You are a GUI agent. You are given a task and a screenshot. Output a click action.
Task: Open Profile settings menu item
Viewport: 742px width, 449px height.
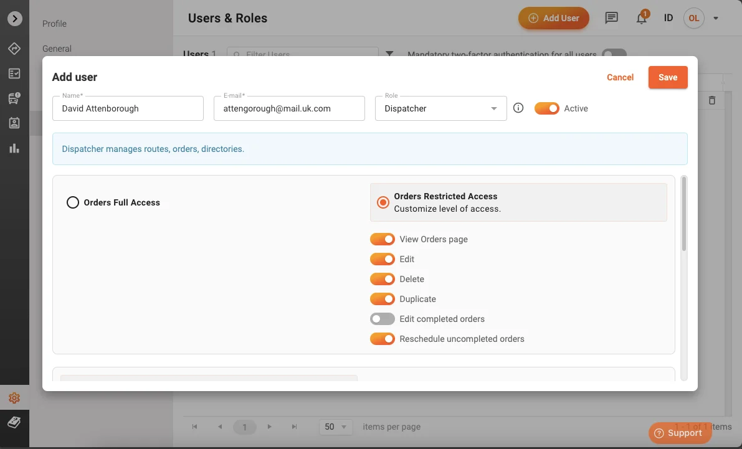click(x=54, y=24)
